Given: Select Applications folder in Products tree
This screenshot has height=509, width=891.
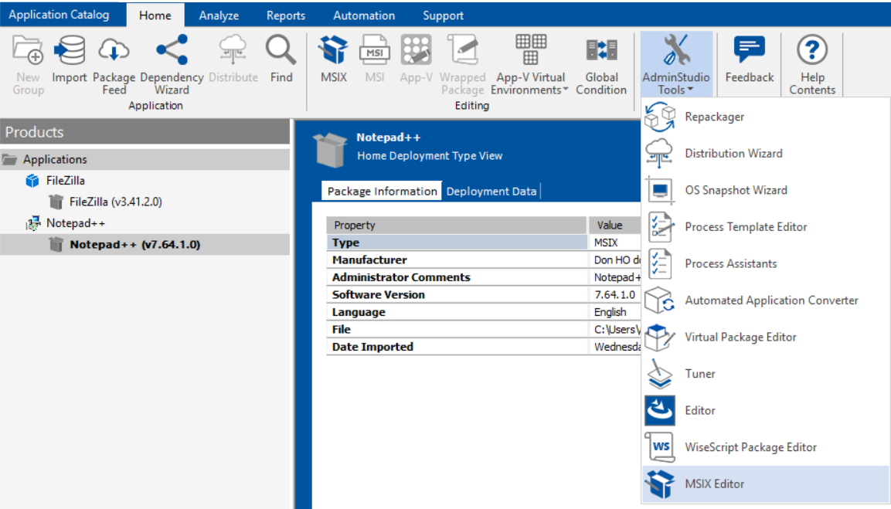Looking at the screenshot, I should pos(145,160).
